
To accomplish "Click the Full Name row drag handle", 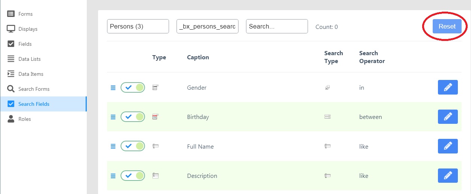I will click(x=113, y=146).
